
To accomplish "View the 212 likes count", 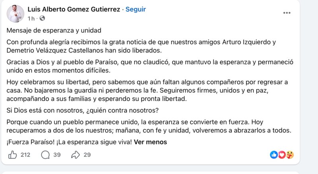I will pyautogui.click(x=25, y=155).
